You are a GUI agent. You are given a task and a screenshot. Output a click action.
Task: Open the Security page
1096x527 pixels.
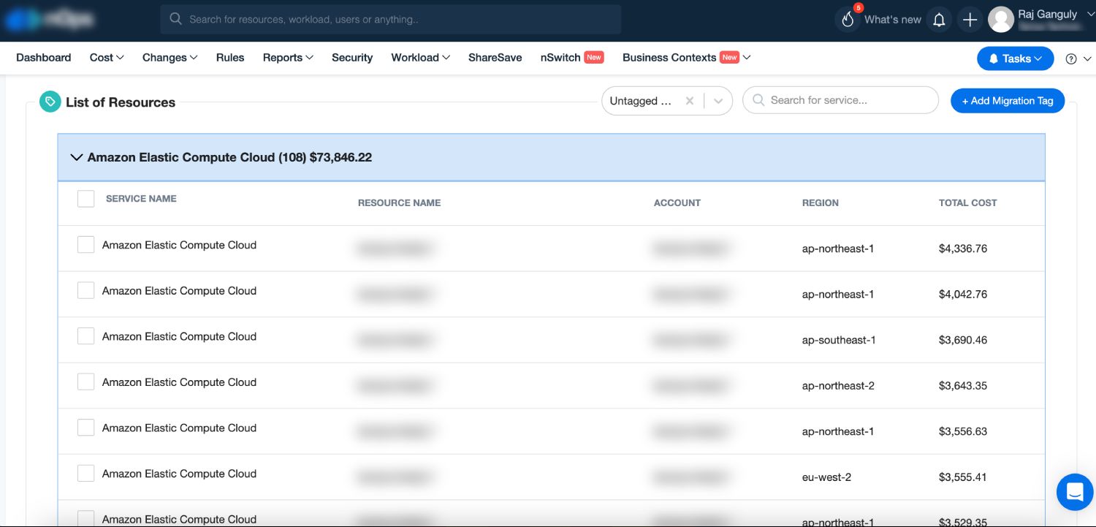352,58
